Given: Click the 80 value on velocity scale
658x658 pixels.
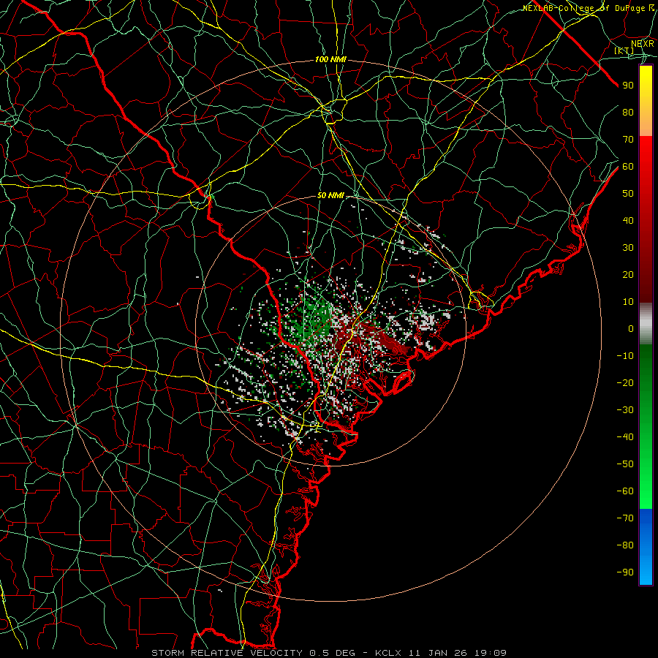Looking at the screenshot, I should pos(628,113).
